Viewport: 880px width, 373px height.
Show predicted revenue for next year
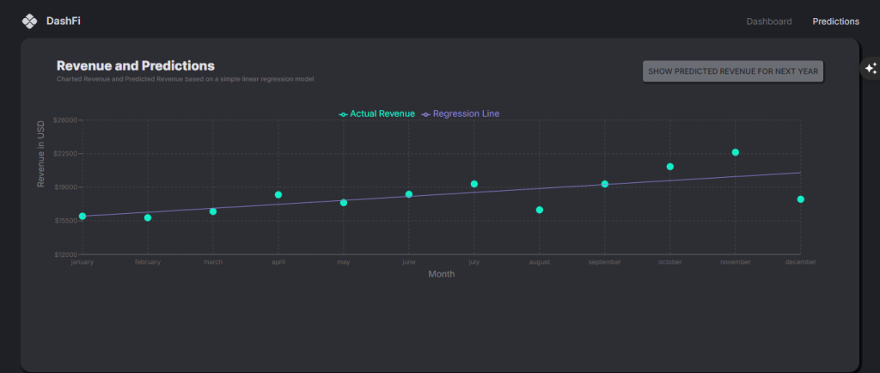coord(733,71)
